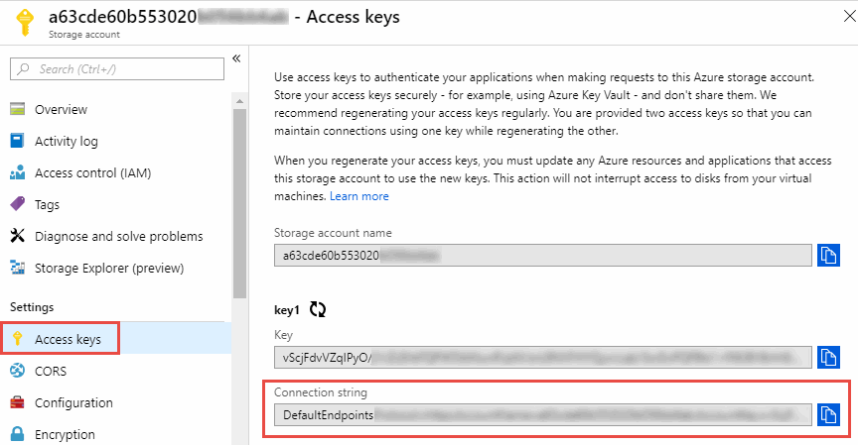The width and height of the screenshot is (858, 445).
Task: Click the Activity log icon
Action: tap(17, 142)
